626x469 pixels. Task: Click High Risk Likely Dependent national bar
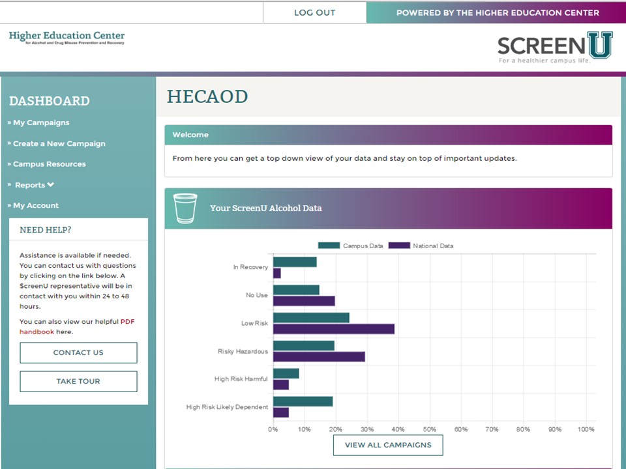(281, 413)
